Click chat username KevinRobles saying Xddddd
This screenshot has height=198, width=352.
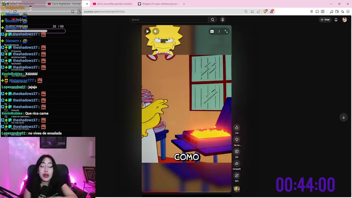click(12, 74)
